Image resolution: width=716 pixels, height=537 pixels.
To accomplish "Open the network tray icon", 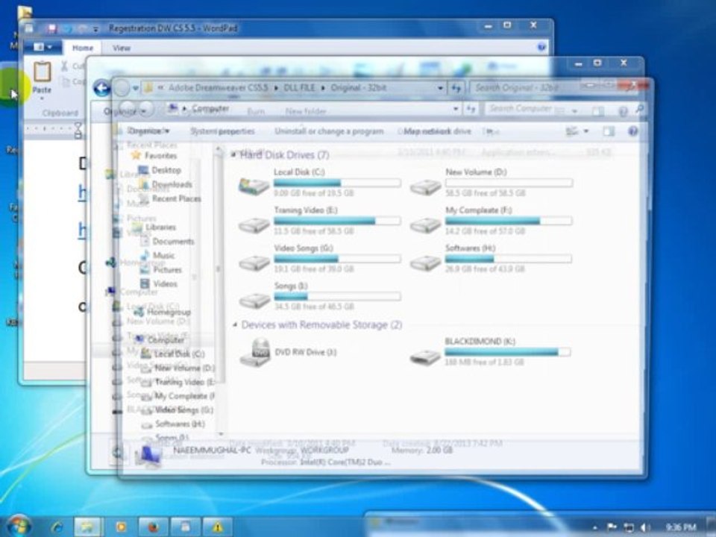I will point(629,527).
